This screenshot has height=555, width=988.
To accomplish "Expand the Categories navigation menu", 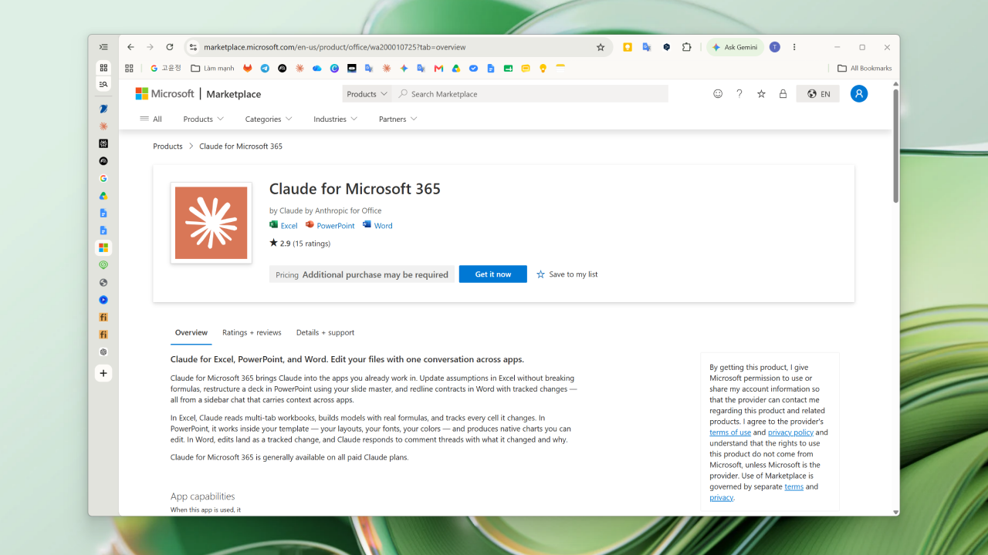I will tap(269, 119).
